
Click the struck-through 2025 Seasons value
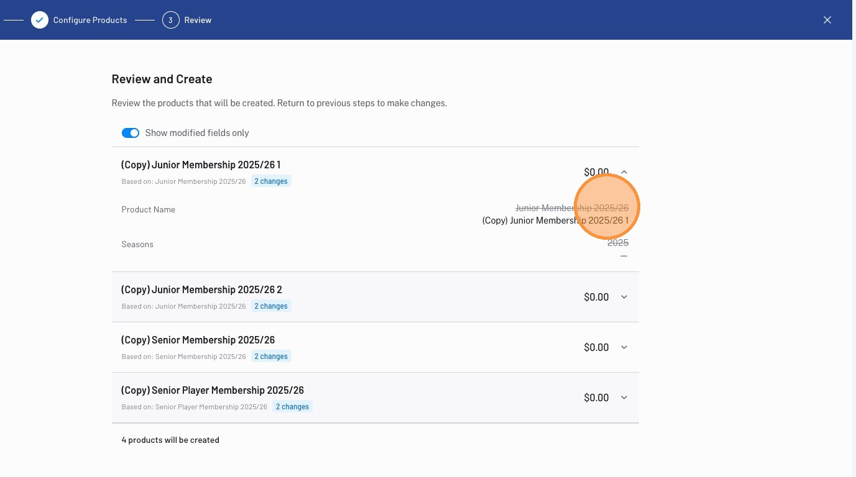coord(618,243)
